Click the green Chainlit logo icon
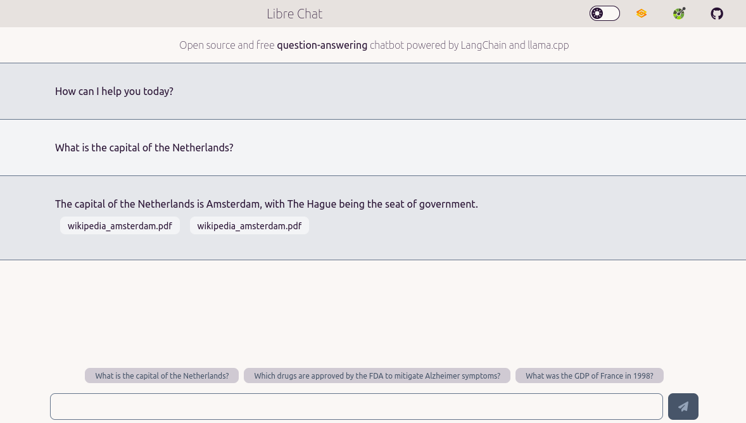Image resolution: width=746 pixels, height=423 pixels. 679,13
